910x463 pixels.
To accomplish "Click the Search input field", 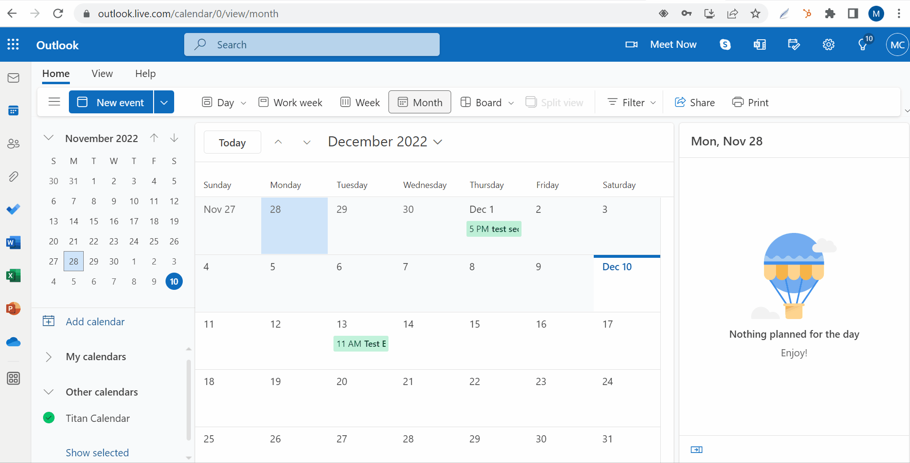I will tap(312, 45).
